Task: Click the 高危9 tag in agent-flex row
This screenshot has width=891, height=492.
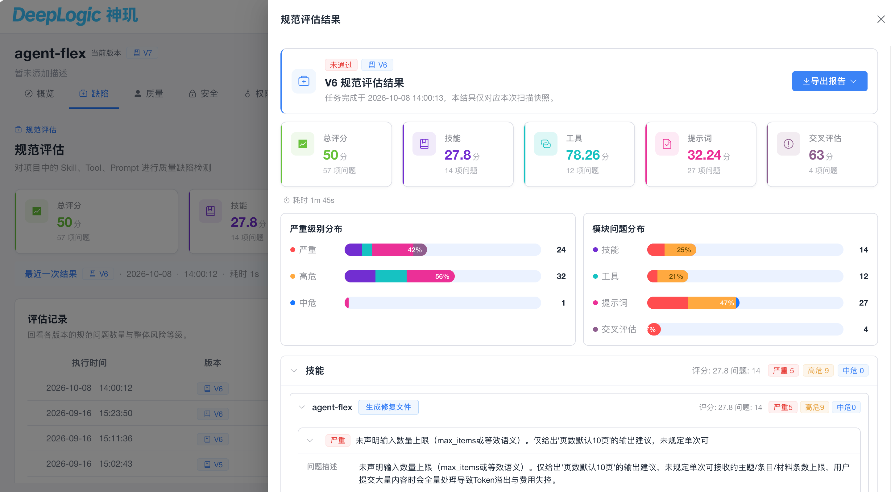Action: tap(814, 407)
